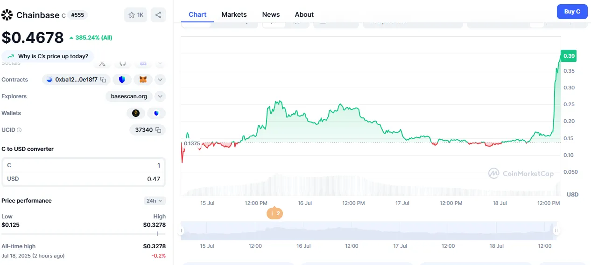The image size is (591, 265).
Task: Open the share icon next to watchlist
Action: (158, 15)
